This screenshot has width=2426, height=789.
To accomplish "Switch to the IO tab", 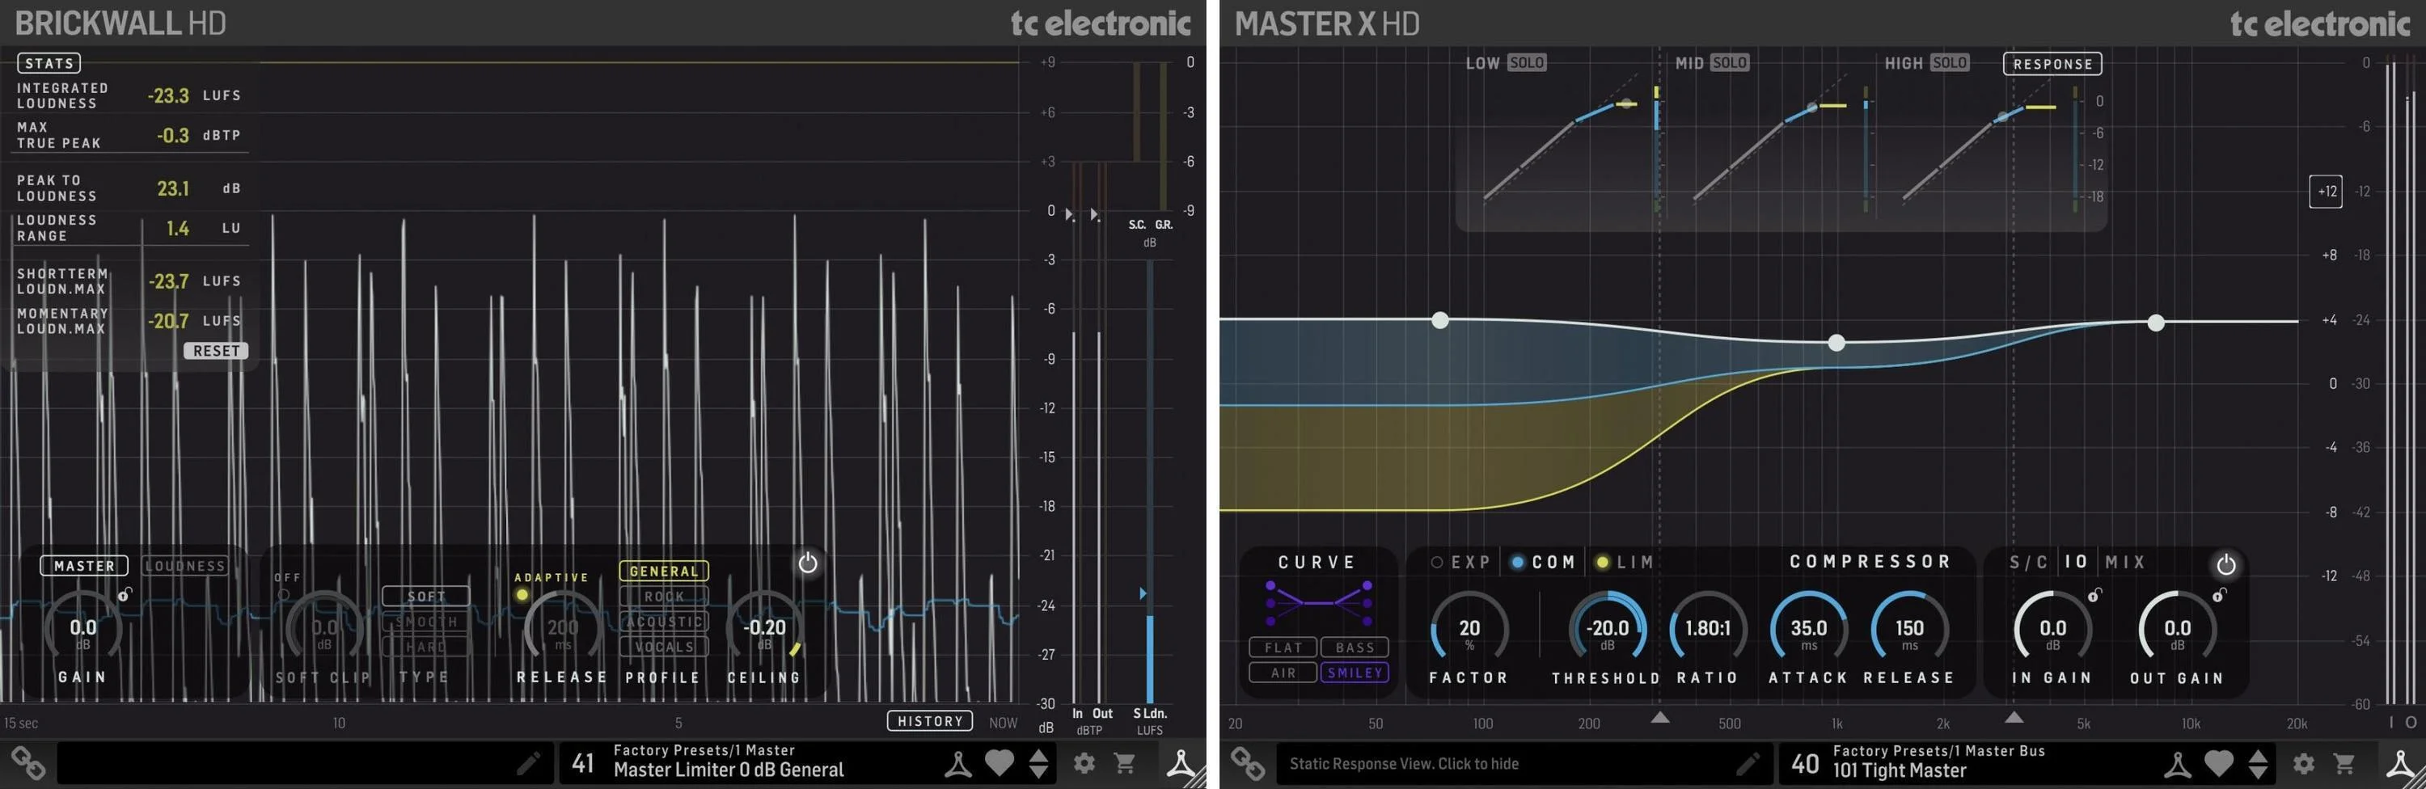I will (2077, 562).
